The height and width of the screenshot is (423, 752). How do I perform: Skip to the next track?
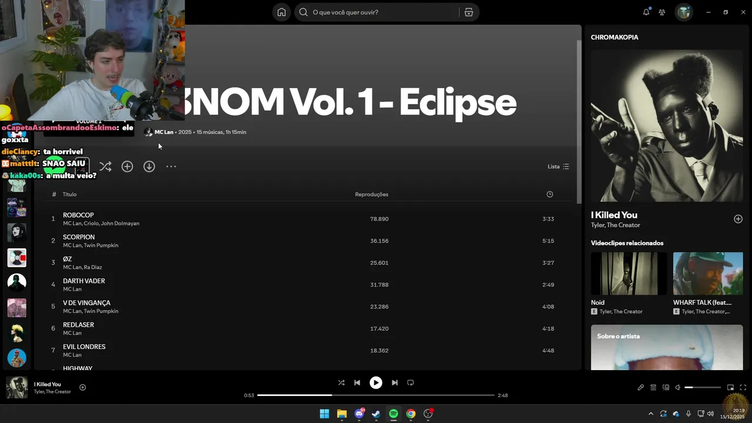pyautogui.click(x=395, y=382)
